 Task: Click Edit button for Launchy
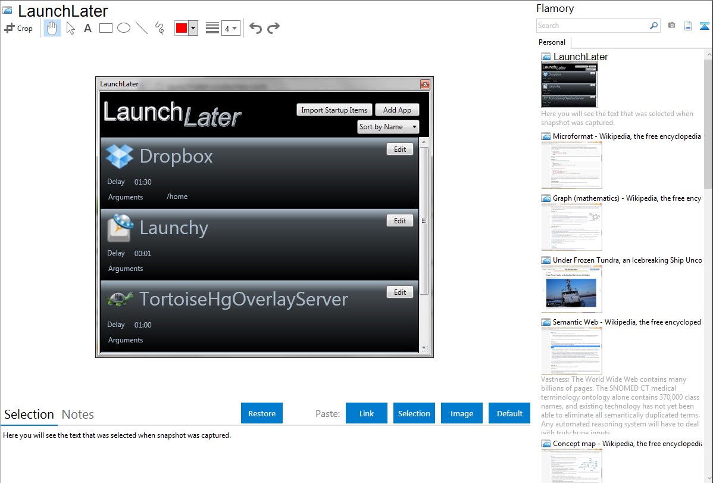pyautogui.click(x=400, y=221)
